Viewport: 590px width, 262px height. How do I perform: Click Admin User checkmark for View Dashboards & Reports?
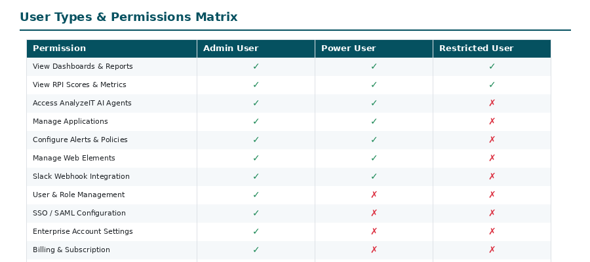(x=256, y=67)
